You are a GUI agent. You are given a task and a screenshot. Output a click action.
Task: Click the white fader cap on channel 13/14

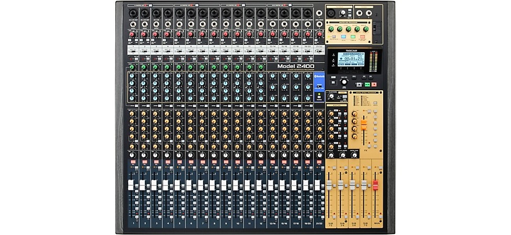[x=271, y=185]
